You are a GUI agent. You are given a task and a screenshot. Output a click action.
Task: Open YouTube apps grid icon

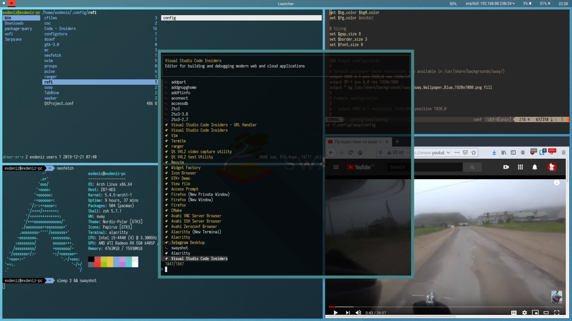pos(520,167)
